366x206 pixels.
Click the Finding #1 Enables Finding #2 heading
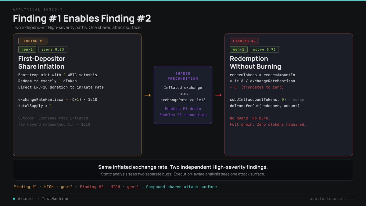pyautogui.click(x=82, y=18)
